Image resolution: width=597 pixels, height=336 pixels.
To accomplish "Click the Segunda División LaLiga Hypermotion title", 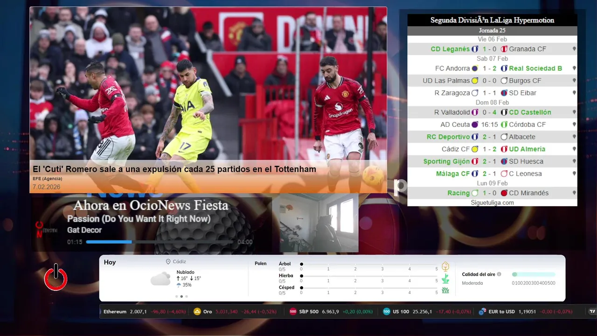I will (x=492, y=20).
